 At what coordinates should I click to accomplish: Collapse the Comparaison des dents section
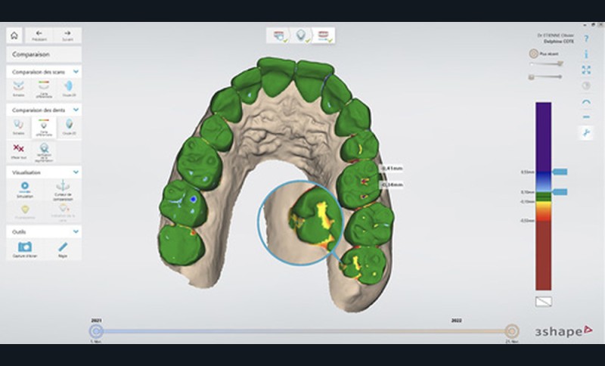76,110
